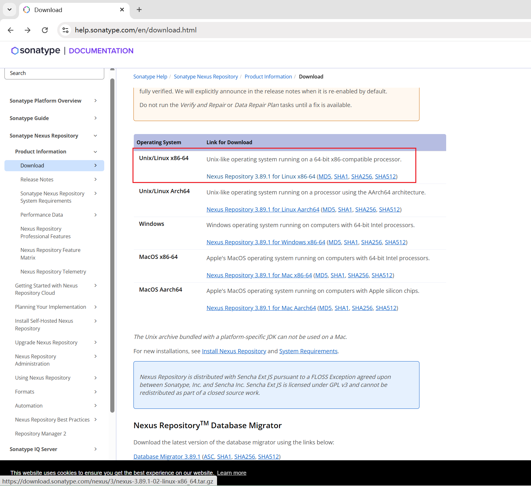Open Nexus Repository Feature Matrix page
Viewport: 531px width, 486px height.
click(x=50, y=254)
